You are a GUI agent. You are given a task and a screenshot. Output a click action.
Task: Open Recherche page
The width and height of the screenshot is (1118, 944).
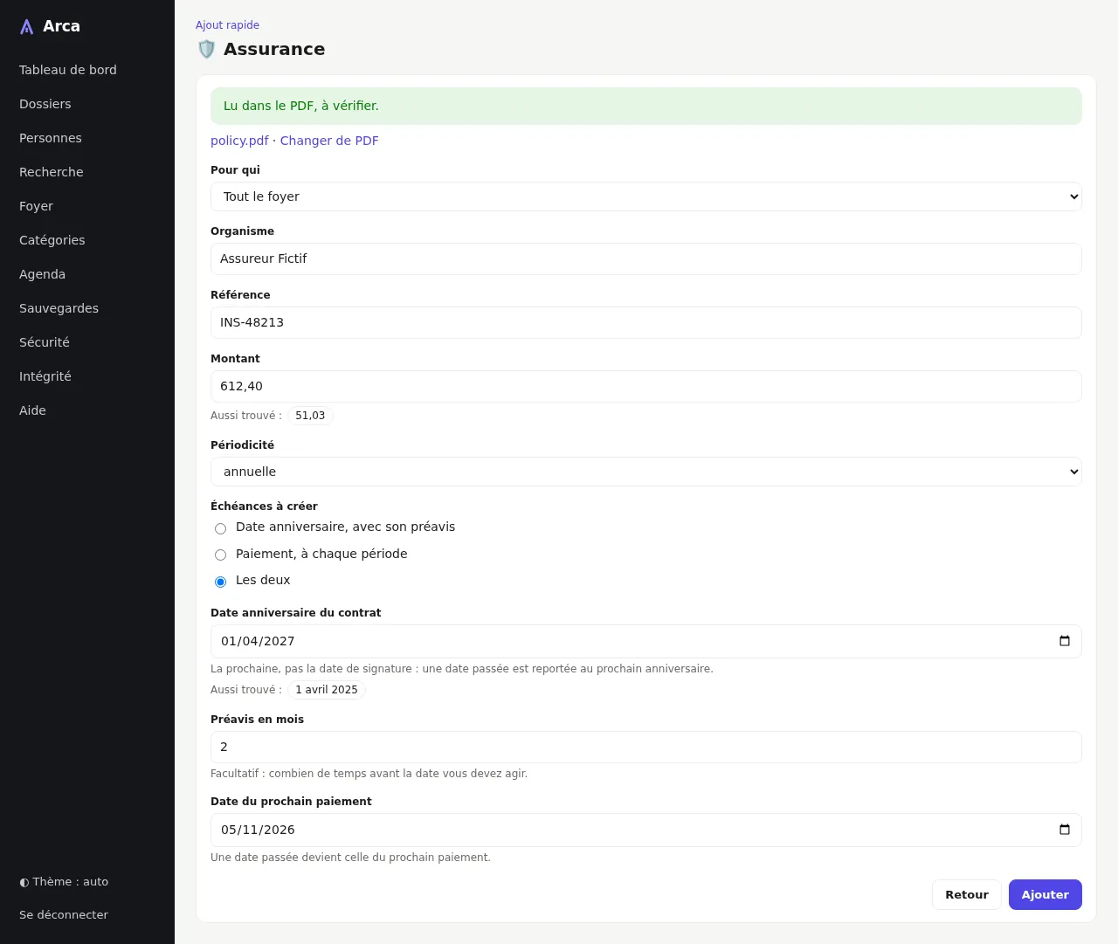pos(52,172)
